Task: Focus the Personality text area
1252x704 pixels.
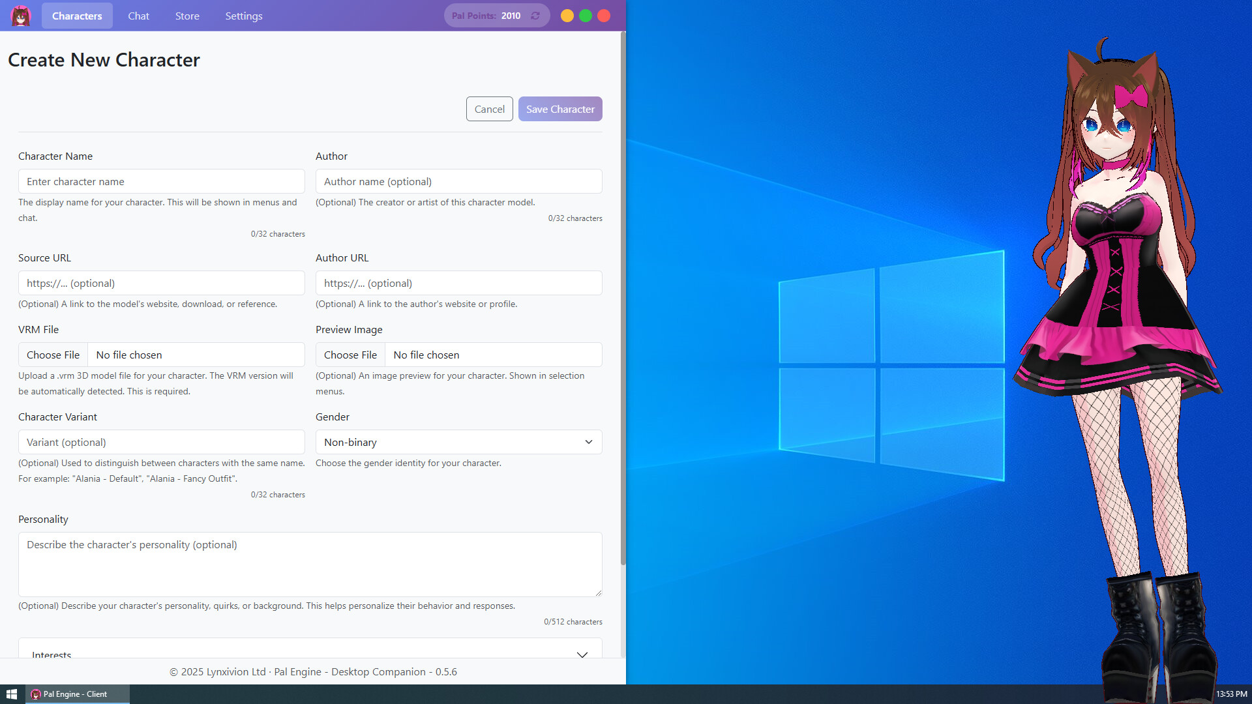Action: (310, 564)
